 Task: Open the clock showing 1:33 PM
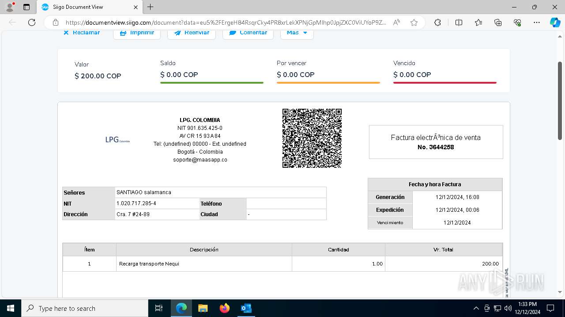[x=527, y=308]
